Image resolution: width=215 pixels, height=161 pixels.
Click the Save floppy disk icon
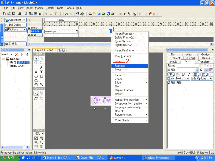14,14
